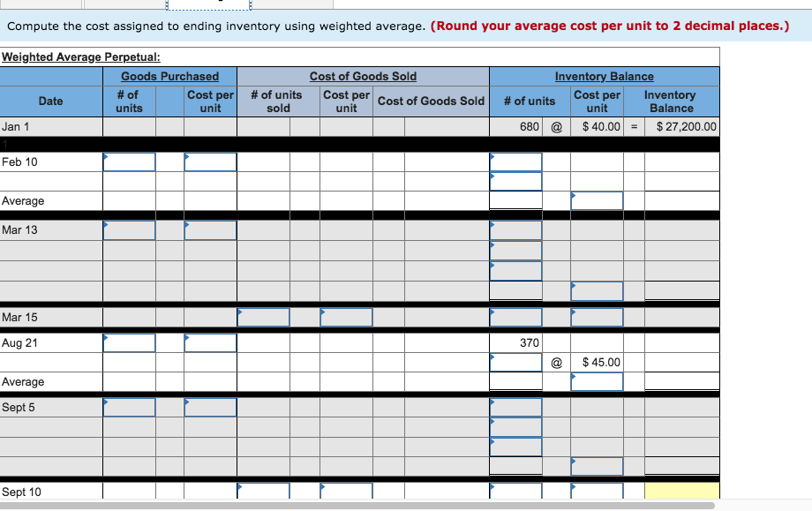
Task: Select Sept 5 first inventory units field
Action: coord(515,408)
